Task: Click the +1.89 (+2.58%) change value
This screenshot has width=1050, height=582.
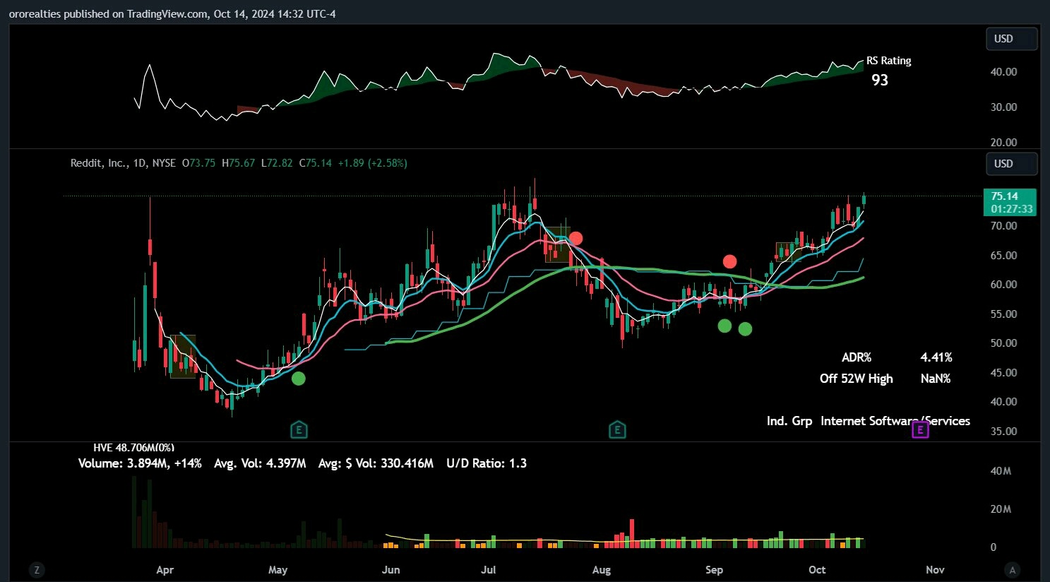Action: pyautogui.click(x=372, y=163)
